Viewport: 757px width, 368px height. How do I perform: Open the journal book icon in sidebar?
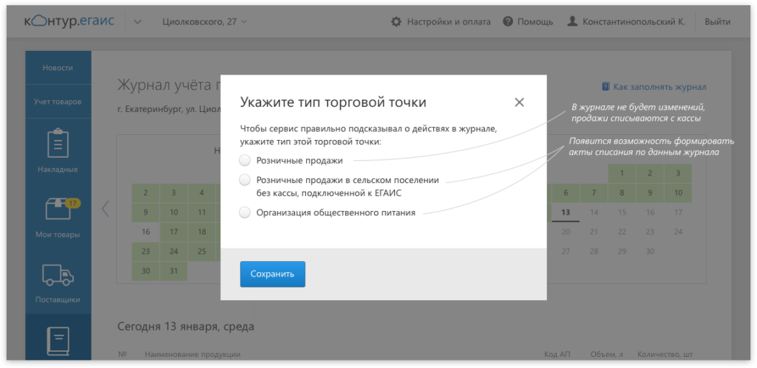[58, 341]
